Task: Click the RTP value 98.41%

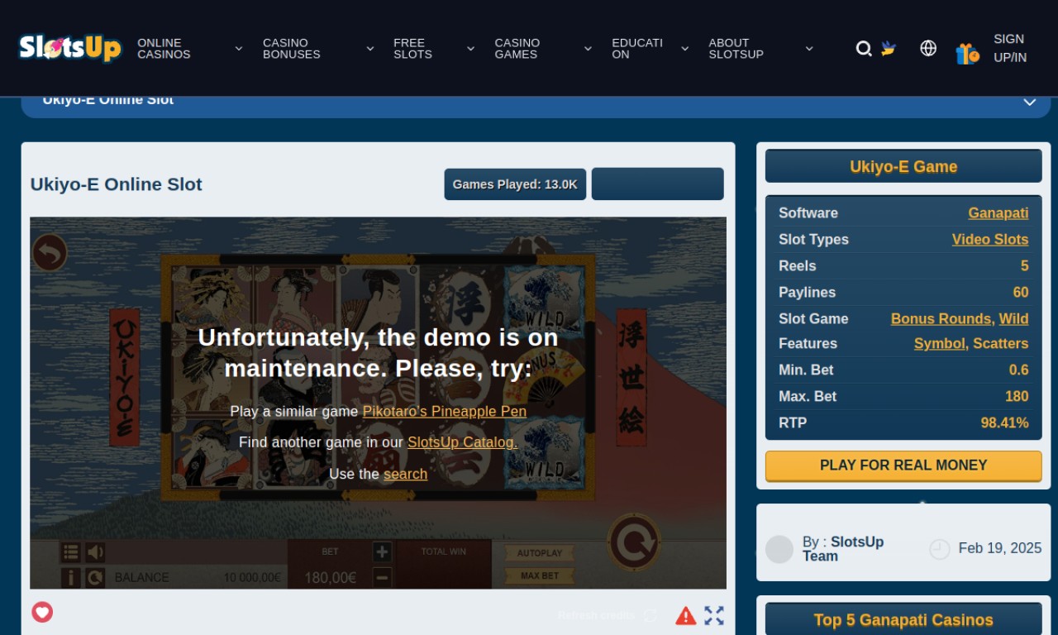Action: [x=1004, y=423]
